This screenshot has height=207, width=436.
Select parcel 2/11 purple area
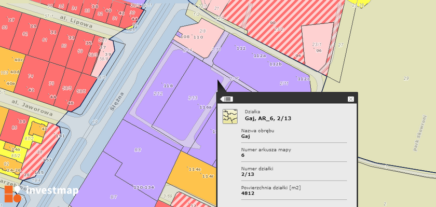284,83
